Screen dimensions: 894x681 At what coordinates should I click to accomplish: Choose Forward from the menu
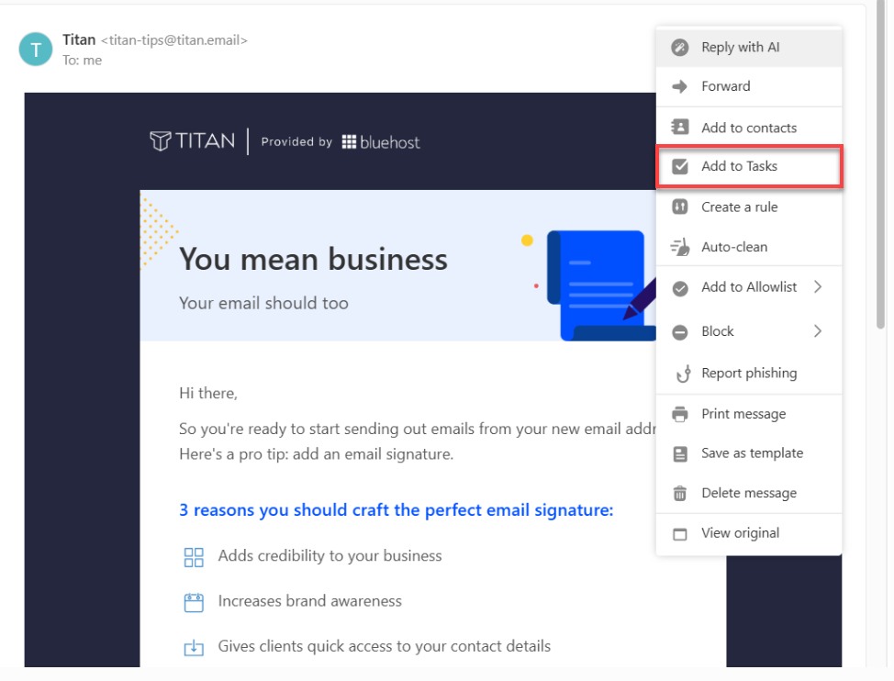(x=749, y=86)
